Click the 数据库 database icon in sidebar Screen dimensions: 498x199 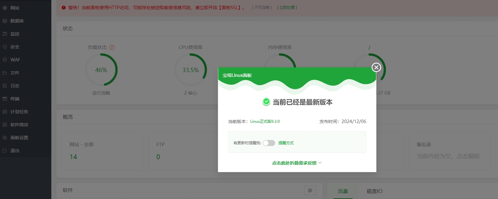click(5, 21)
